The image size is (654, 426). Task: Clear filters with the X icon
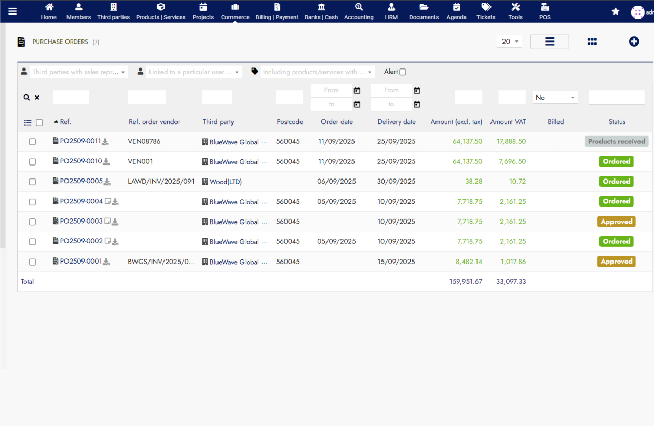pyautogui.click(x=37, y=98)
